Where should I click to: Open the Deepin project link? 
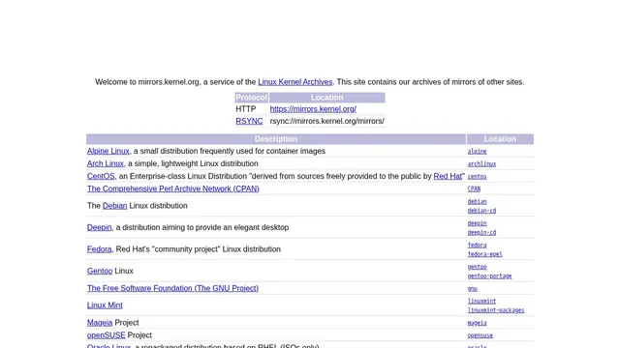[x=99, y=228]
